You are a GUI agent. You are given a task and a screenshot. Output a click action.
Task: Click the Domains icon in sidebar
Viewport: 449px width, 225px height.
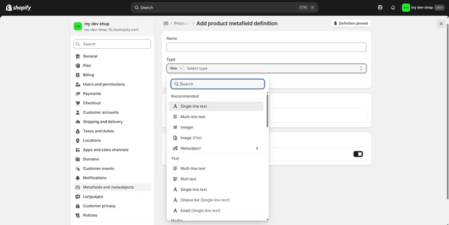[x=77, y=159]
